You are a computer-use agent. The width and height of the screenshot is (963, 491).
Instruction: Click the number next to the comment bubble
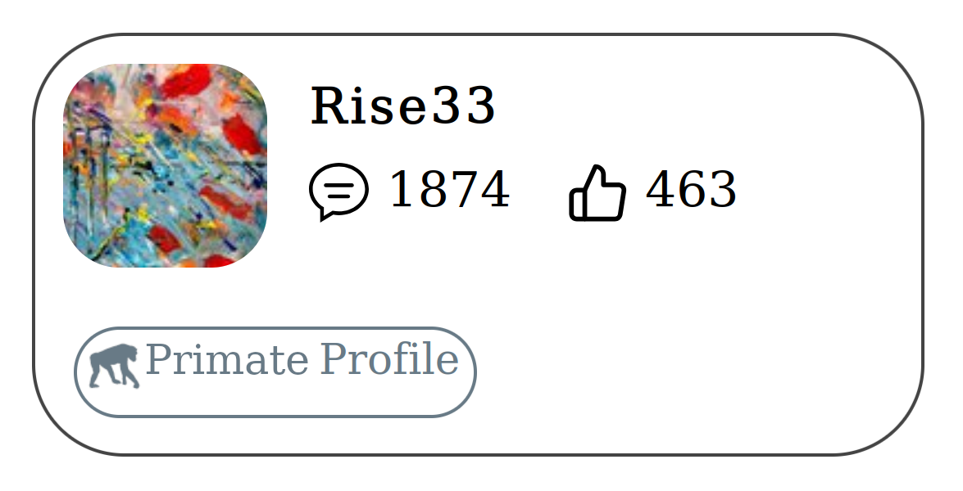tap(449, 191)
